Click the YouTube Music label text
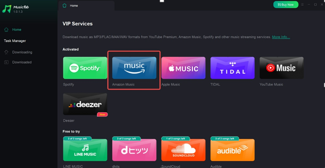 [271, 85]
